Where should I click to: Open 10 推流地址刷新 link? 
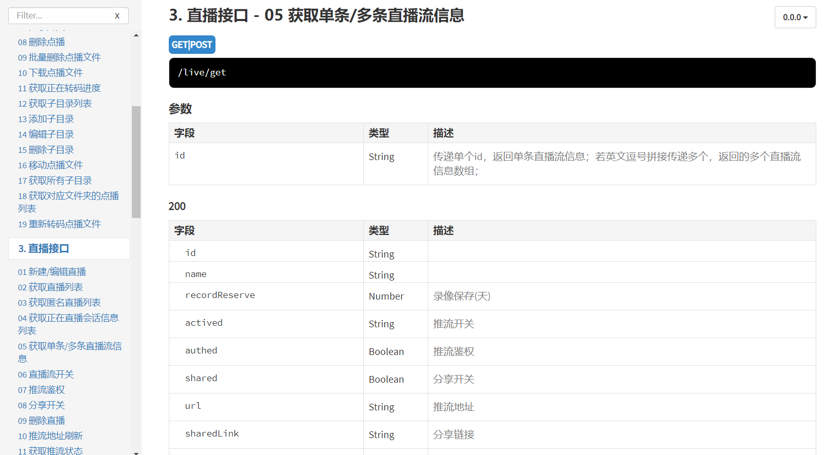tap(50, 436)
